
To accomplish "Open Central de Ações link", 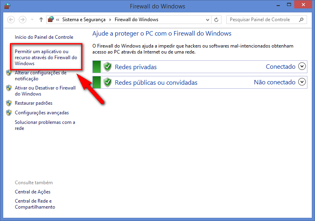I will [x=32, y=192].
